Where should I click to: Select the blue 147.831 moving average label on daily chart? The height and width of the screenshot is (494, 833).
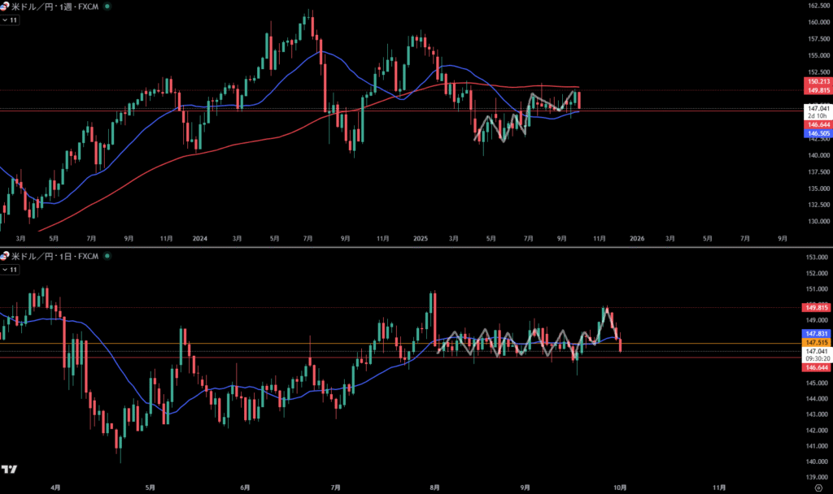[818, 334]
